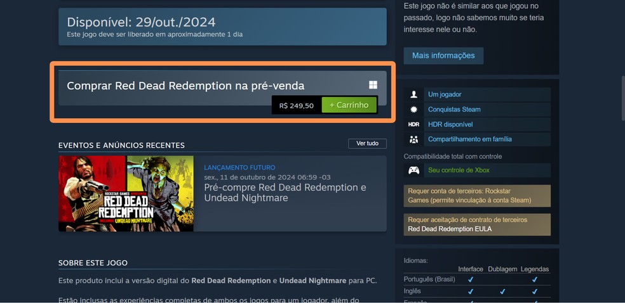Screen dimensions: 625x303
Task: Click the Xbox controller gamepad icon
Action: coord(413,170)
